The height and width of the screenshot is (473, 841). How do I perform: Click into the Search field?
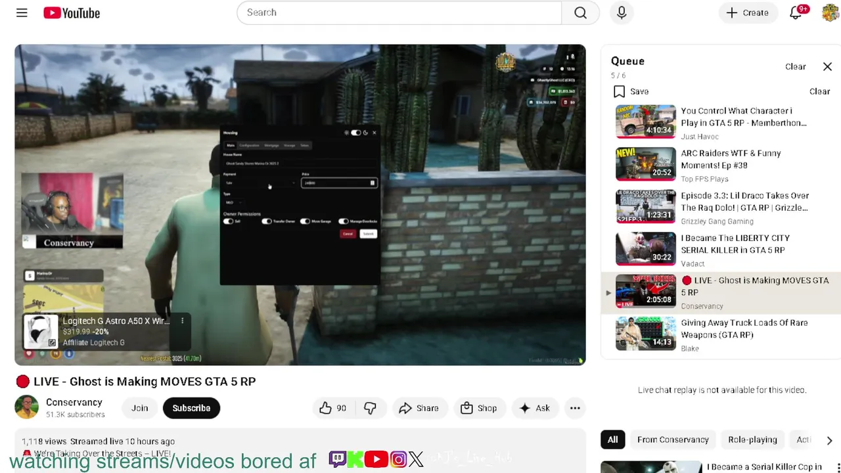tap(399, 12)
